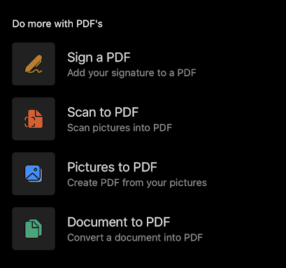Select the Pictures to PDF title
Image resolution: width=286 pixels, height=268 pixels.
[112, 167]
